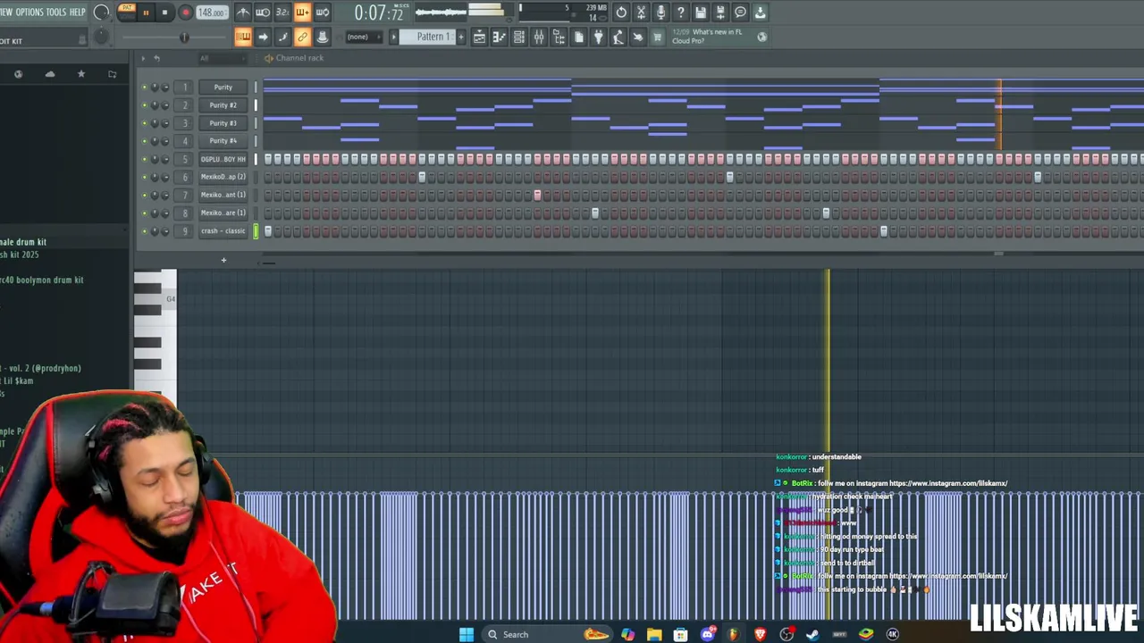The image size is (1144, 643).
Task: Open the Channel rack options arrow
Action: pyautogui.click(x=142, y=58)
